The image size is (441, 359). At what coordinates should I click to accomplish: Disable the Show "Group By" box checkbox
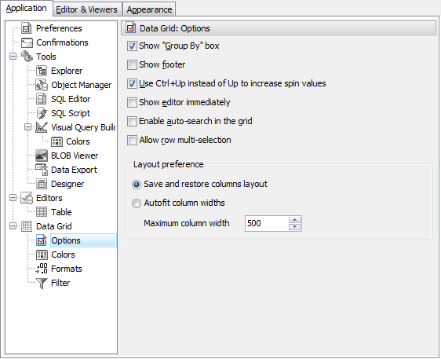pos(132,46)
